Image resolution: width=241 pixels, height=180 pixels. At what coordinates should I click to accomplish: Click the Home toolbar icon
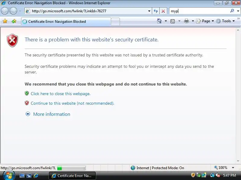pos(159,21)
